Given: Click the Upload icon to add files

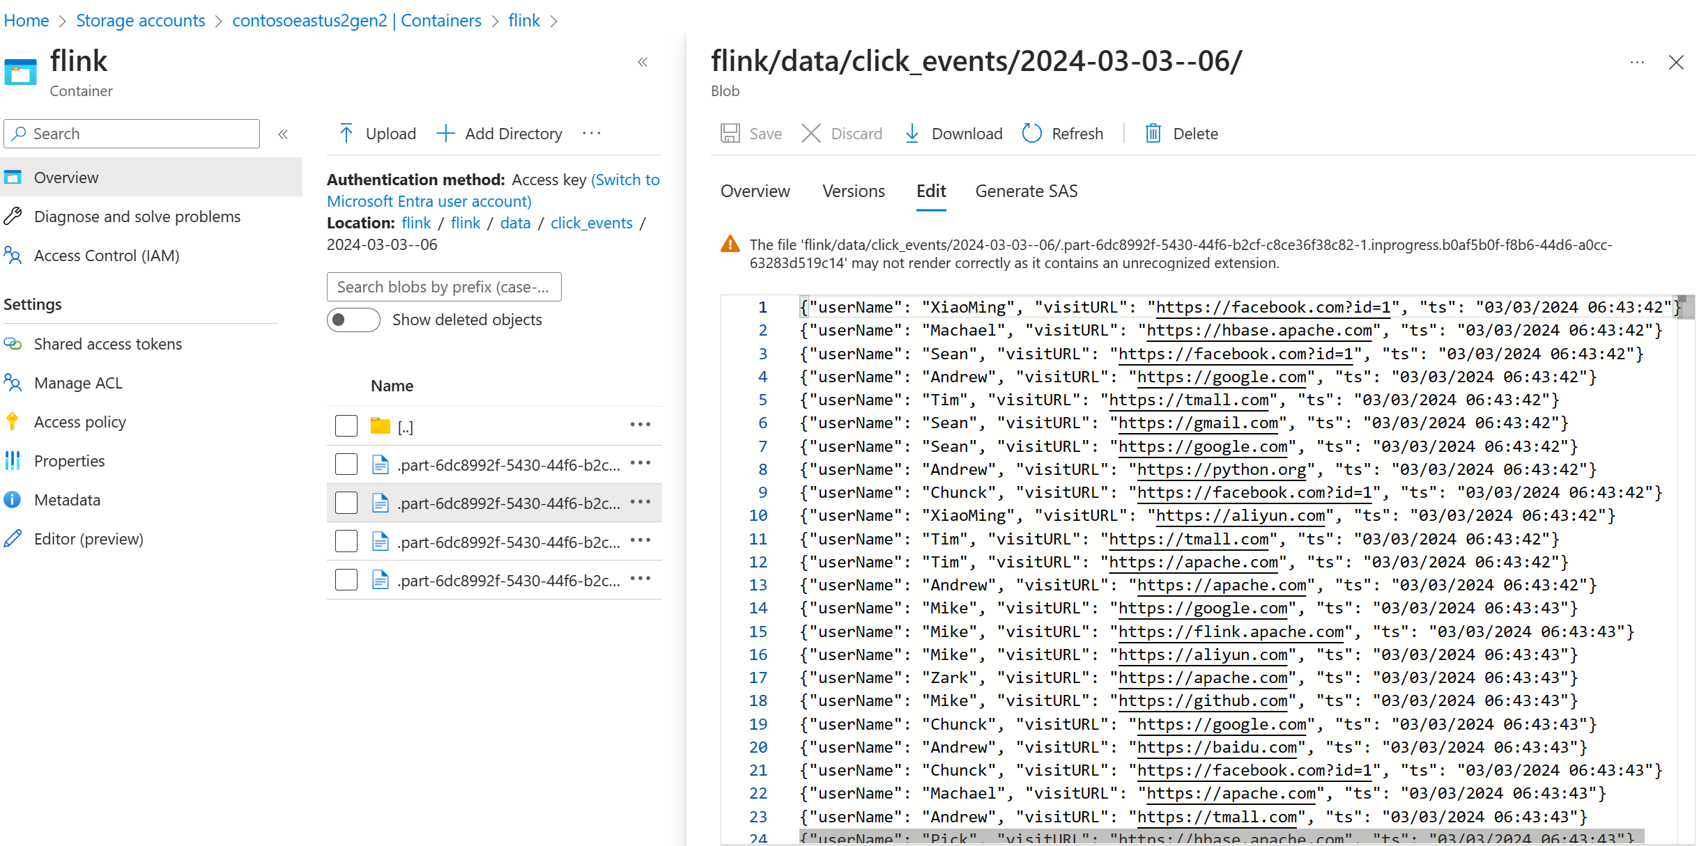Looking at the screenshot, I should 348,132.
